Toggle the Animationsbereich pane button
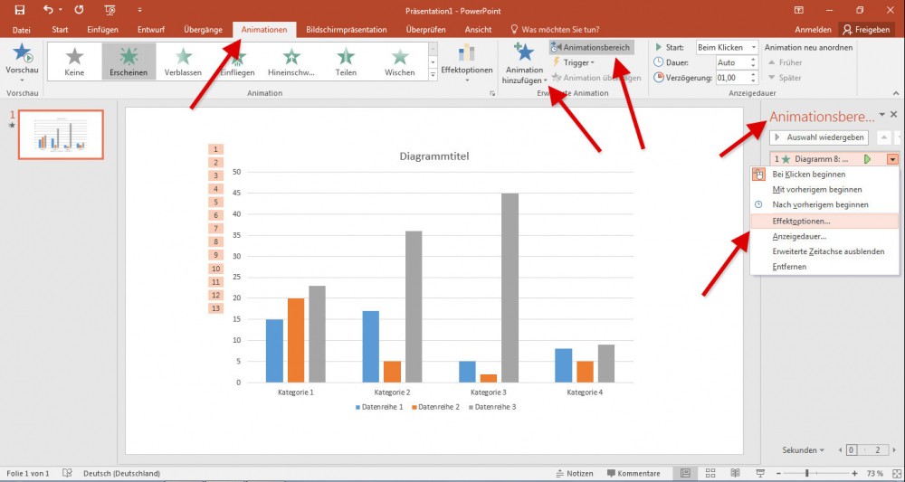This screenshot has height=482, width=905. [x=591, y=46]
